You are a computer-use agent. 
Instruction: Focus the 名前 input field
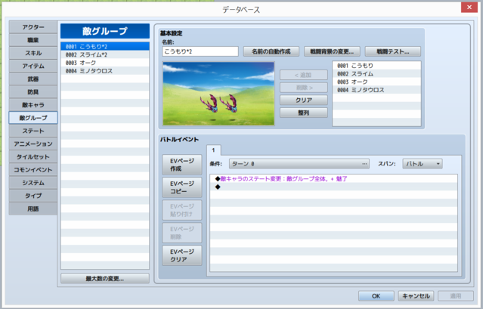(x=200, y=51)
